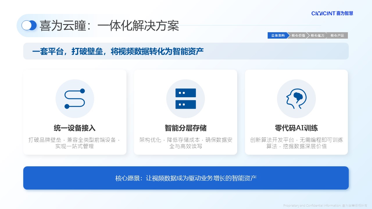
Task: Click the slide title 喜为云瞳：一体化解决方案
Action: [x=109, y=26]
